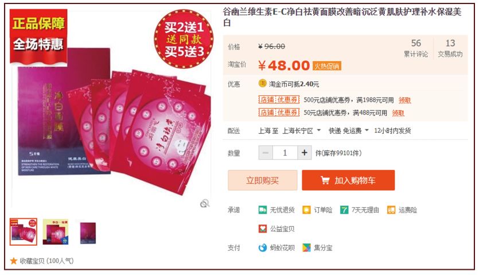Select the second product thumbnail image

coord(56,232)
